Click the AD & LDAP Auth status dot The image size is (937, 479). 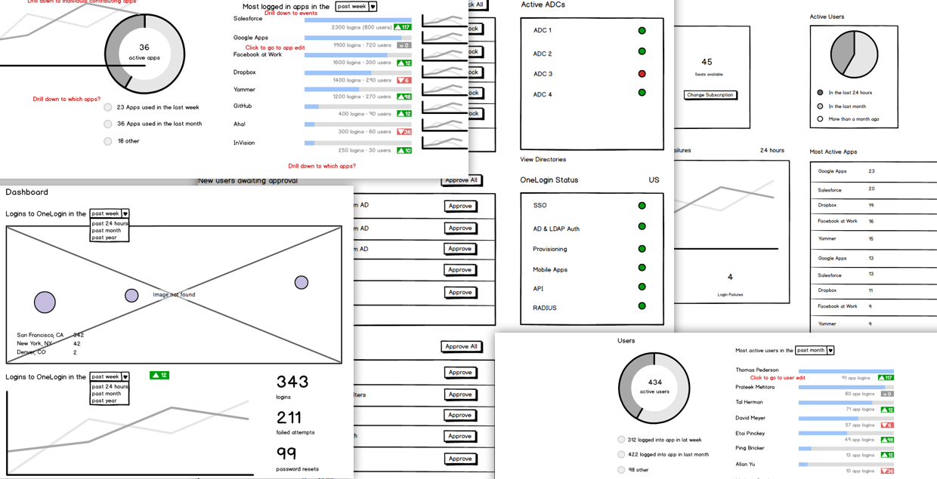click(x=642, y=226)
